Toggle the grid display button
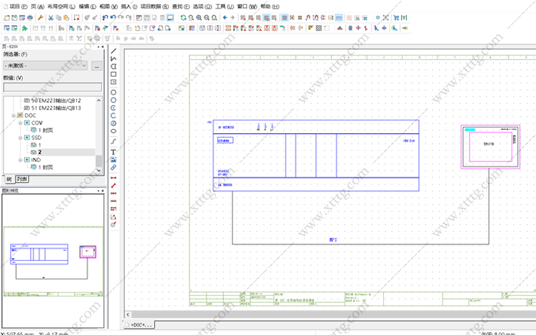 pos(284,18)
